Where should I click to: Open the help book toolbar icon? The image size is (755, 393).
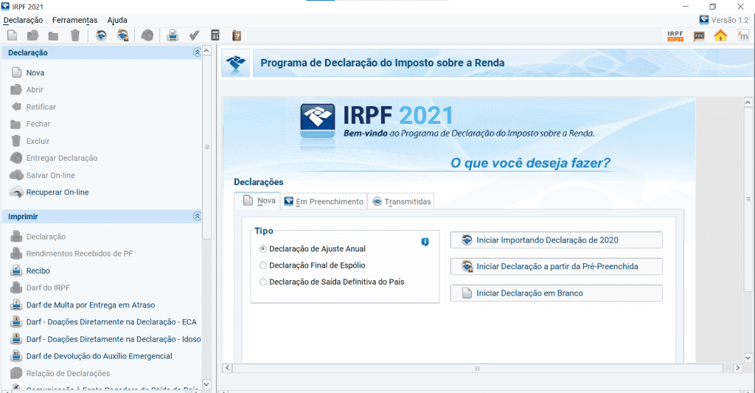point(237,35)
